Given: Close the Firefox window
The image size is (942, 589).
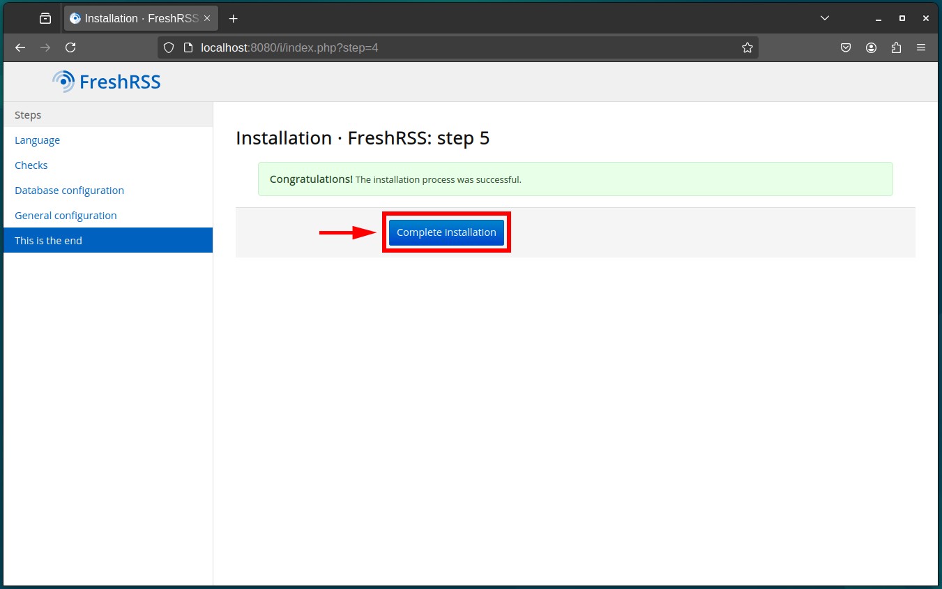Looking at the screenshot, I should click(x=925, y=18).
